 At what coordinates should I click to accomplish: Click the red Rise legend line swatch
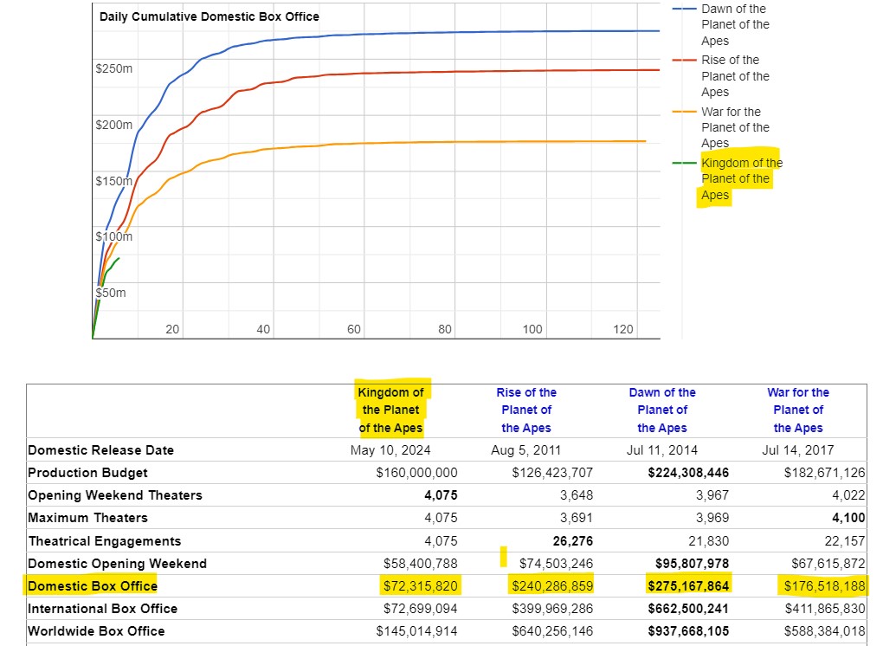click(x=684, y=61)
